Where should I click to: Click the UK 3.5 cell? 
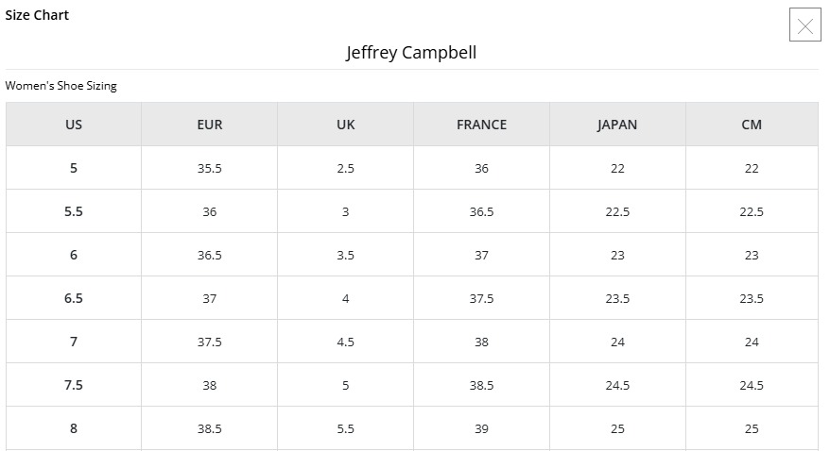pos(346,255)
